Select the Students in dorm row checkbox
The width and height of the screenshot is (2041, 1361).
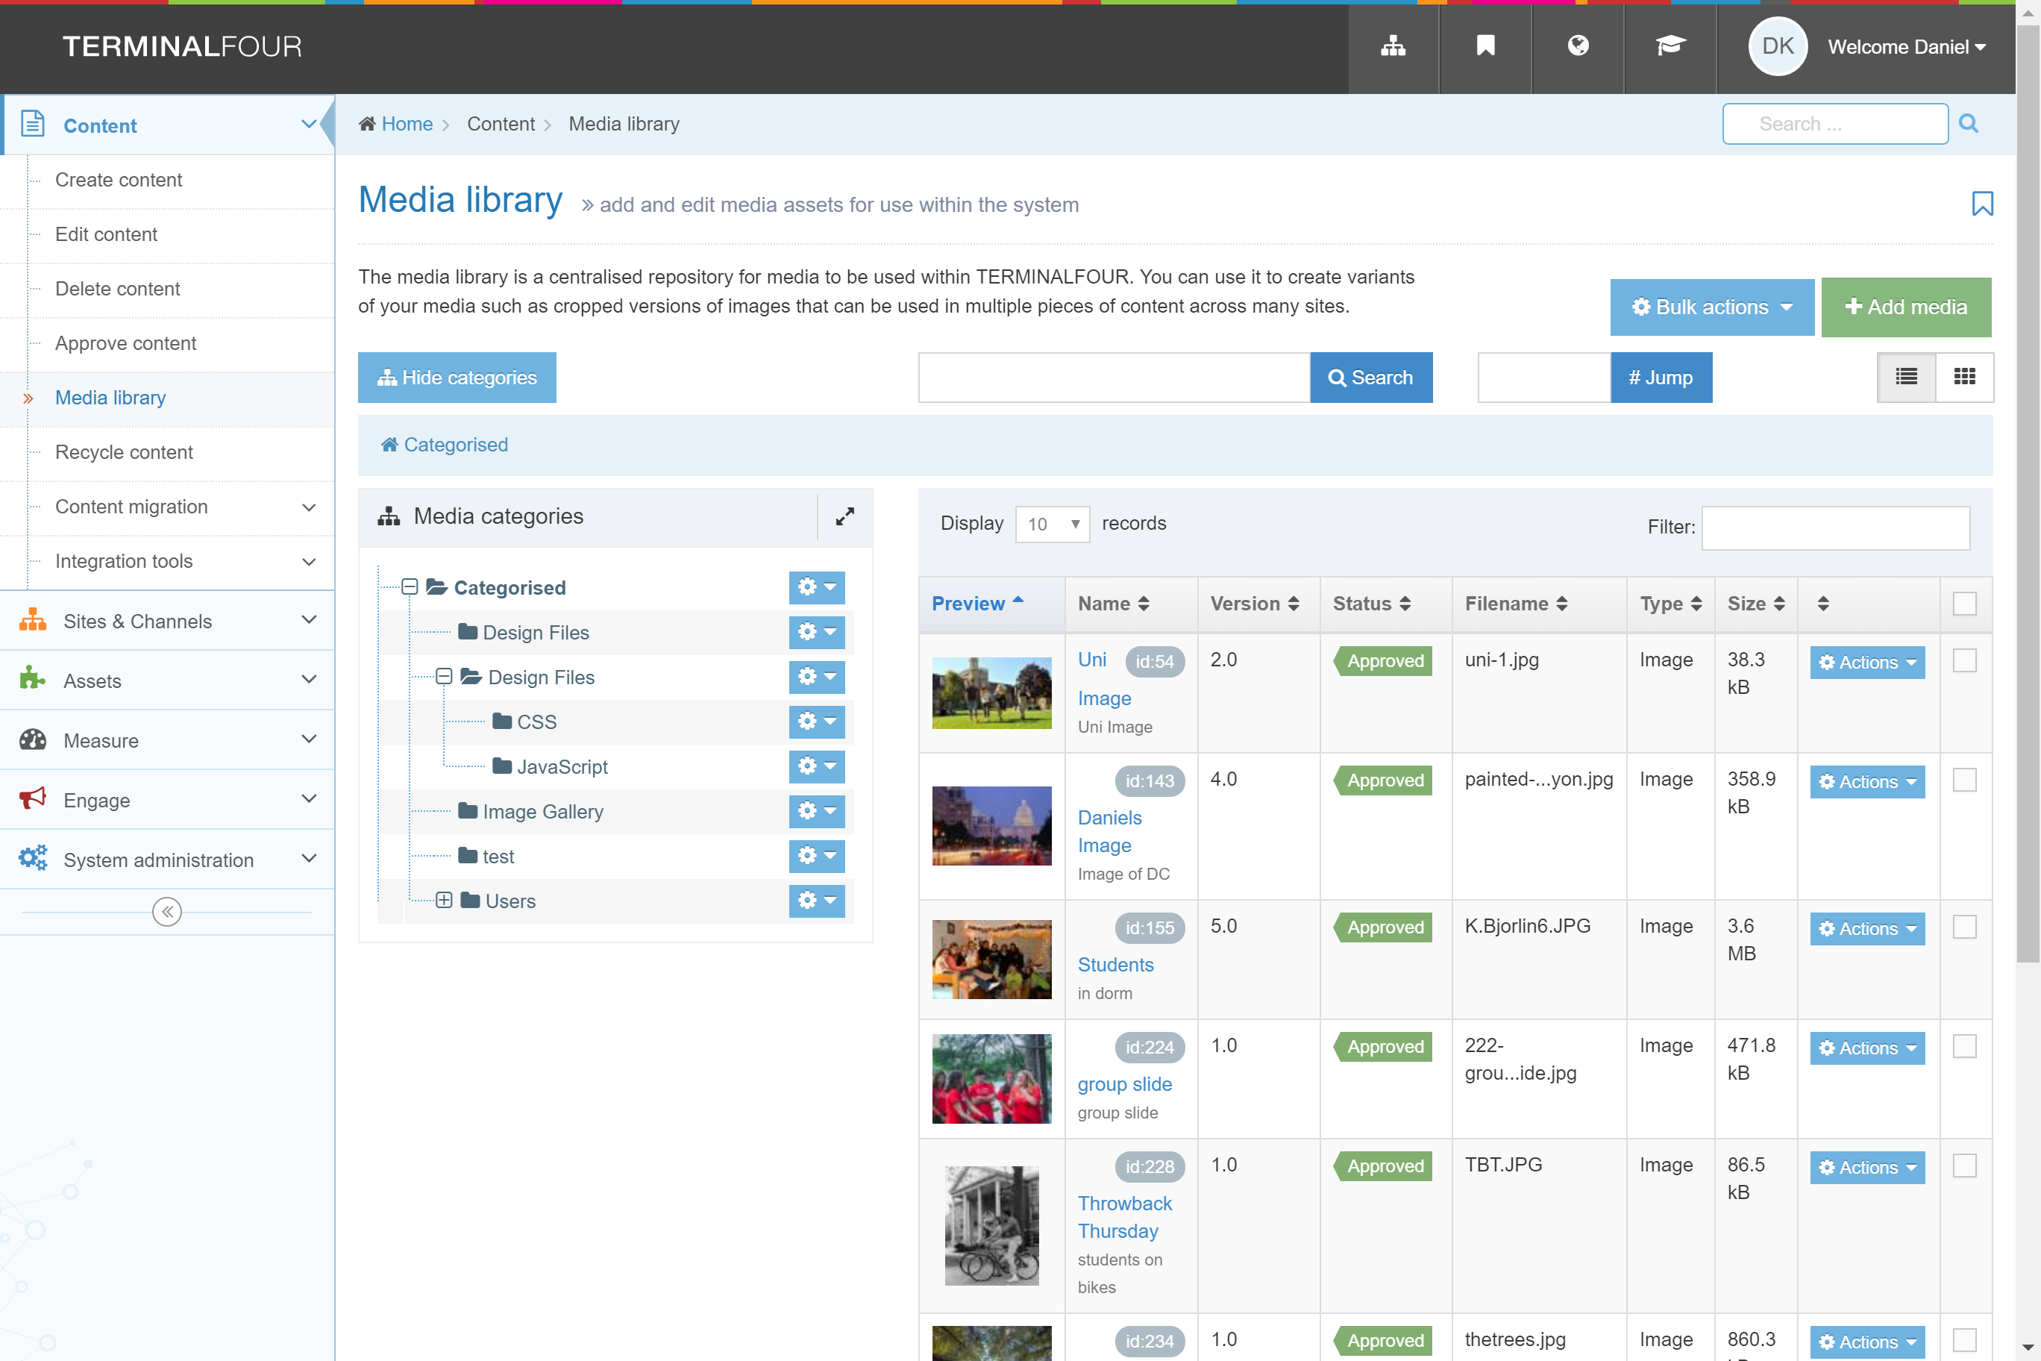[1963, 927]
